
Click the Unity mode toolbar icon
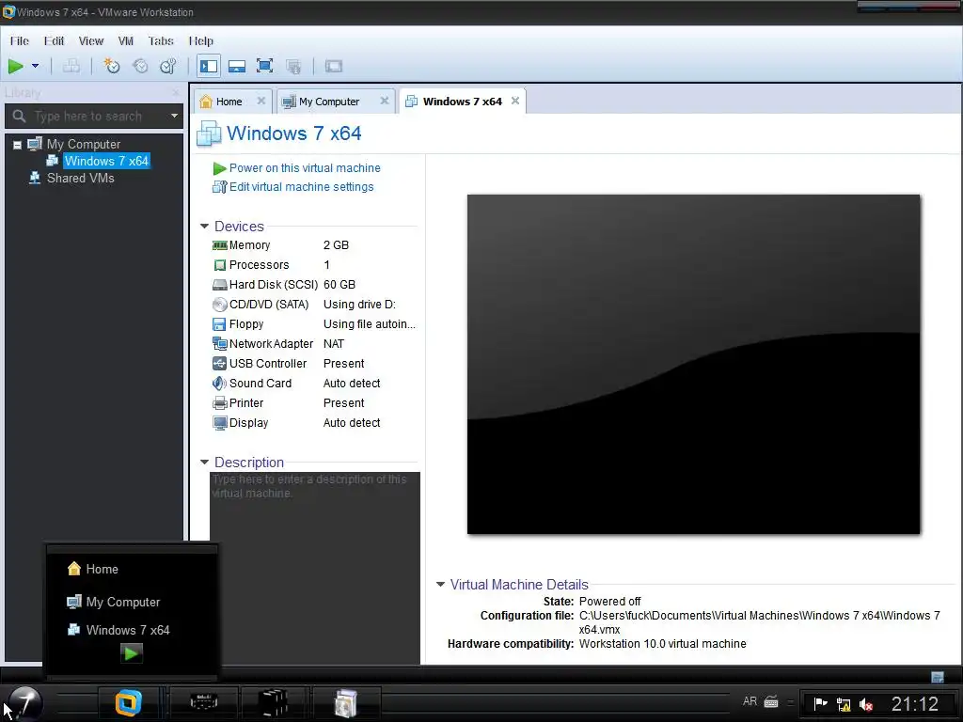pyautogui.click(x=293, y=66)
